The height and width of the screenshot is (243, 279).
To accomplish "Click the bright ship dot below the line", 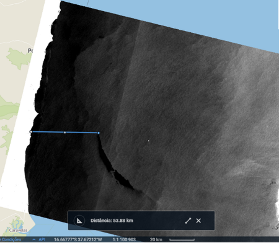I will pos(148,141).
